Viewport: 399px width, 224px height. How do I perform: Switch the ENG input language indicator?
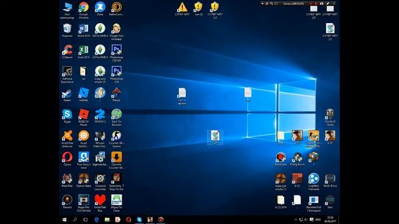(x=318, y=220)
